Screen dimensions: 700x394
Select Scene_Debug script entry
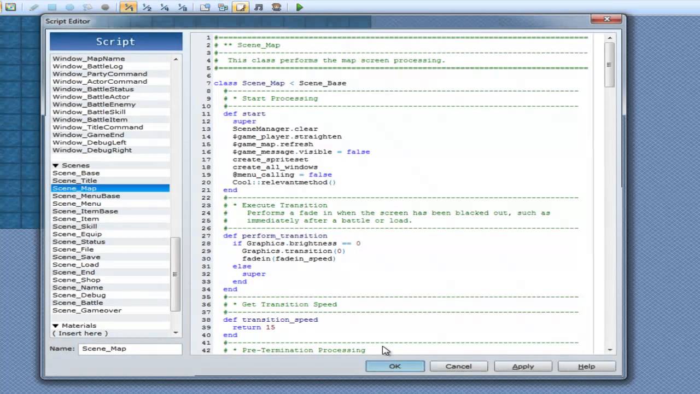pos(110,296)
